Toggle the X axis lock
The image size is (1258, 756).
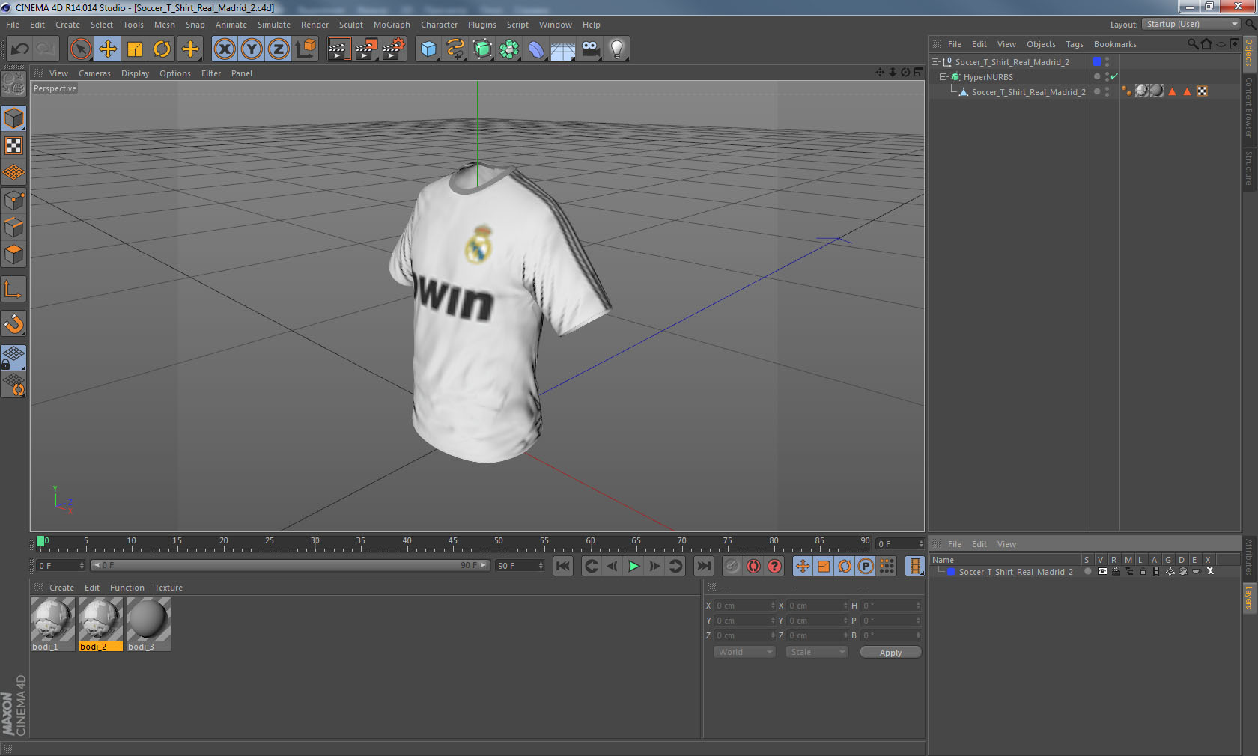pos(225,49)
